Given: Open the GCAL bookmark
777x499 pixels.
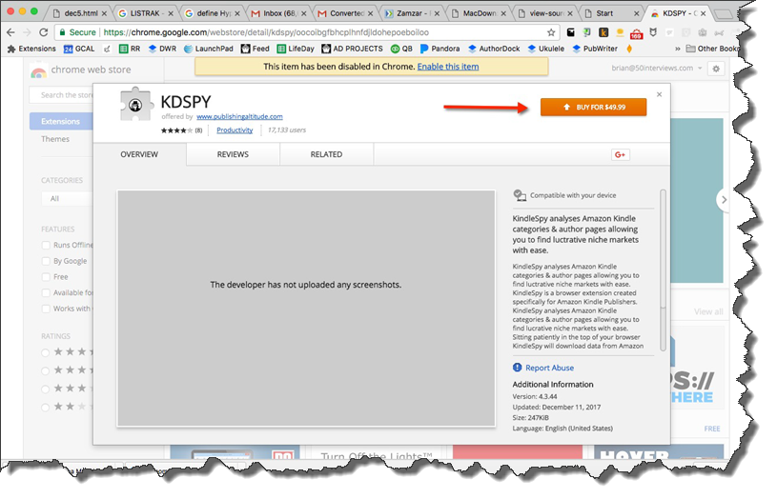Looking at the screenshot, I should click(79, 49).
